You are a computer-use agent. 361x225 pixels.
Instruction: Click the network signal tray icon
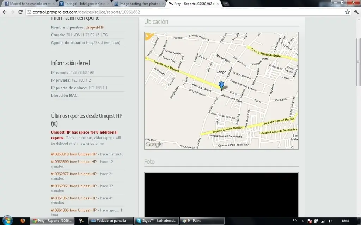(323, 221)
